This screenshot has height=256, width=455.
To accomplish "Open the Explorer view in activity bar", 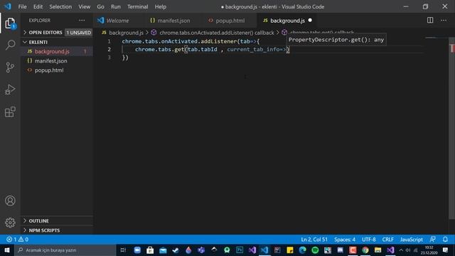I will [10, 23].
